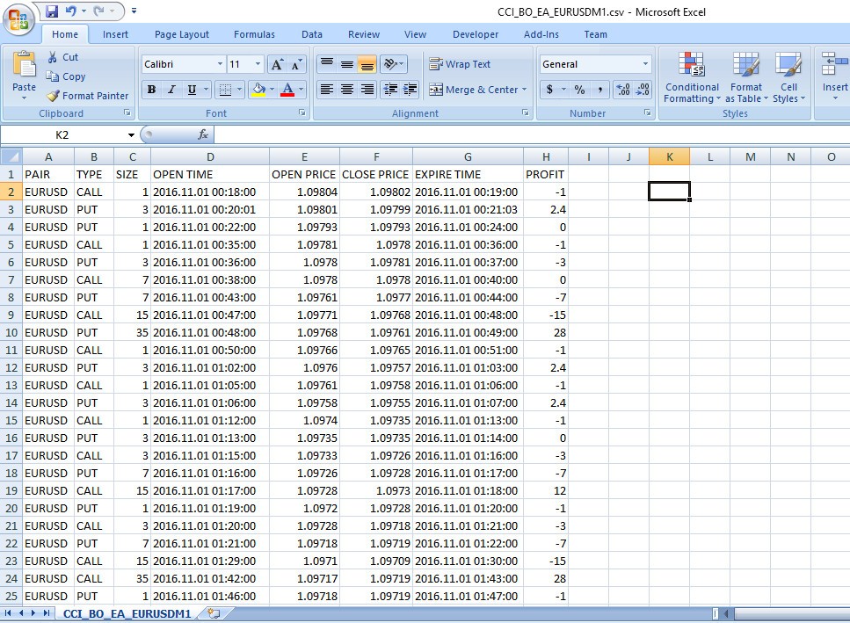This screenshot has height=623, width=850.
Task: Expand the Conditional Formatting menu
Action: 692,77
